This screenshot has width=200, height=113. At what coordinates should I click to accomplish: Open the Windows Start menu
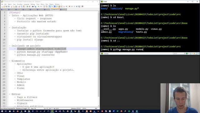(2, 111)
